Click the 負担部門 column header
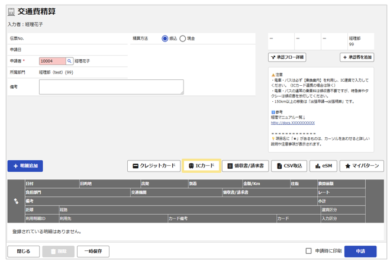390x261 pixels. tap(78, 192)
